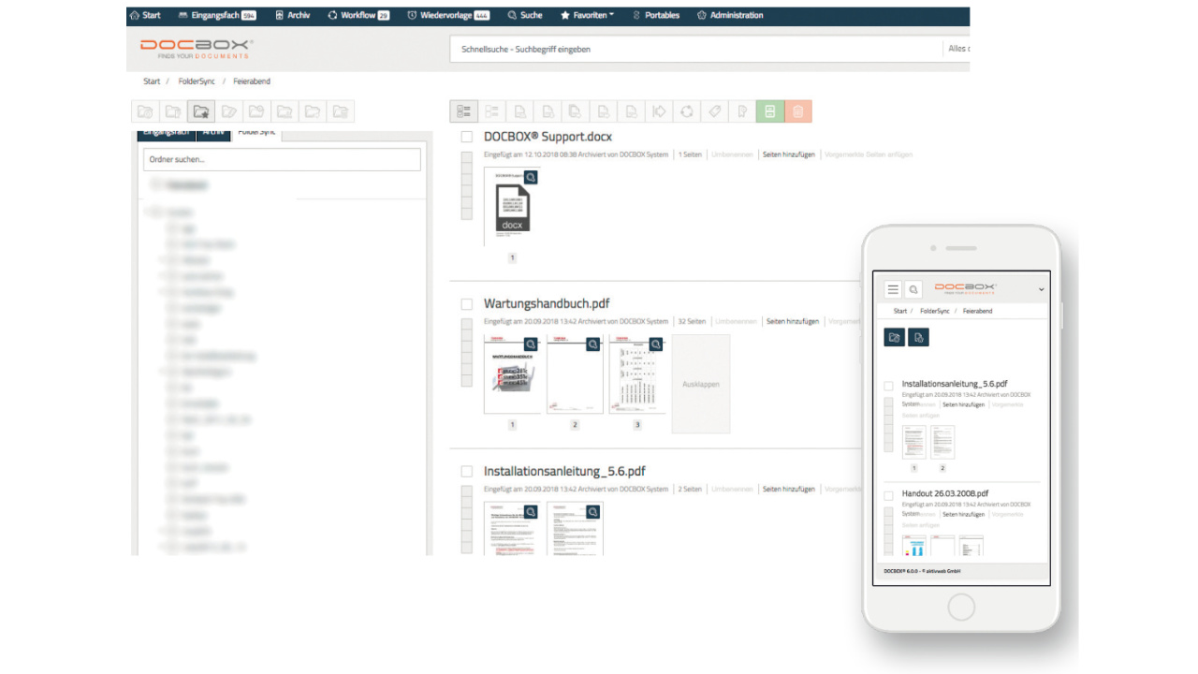Click the arrow-into-bar forward icon in document toolbar
The height and width of the screenshot is (674, 1198).
pyautogui.click(x=659, y=111)
